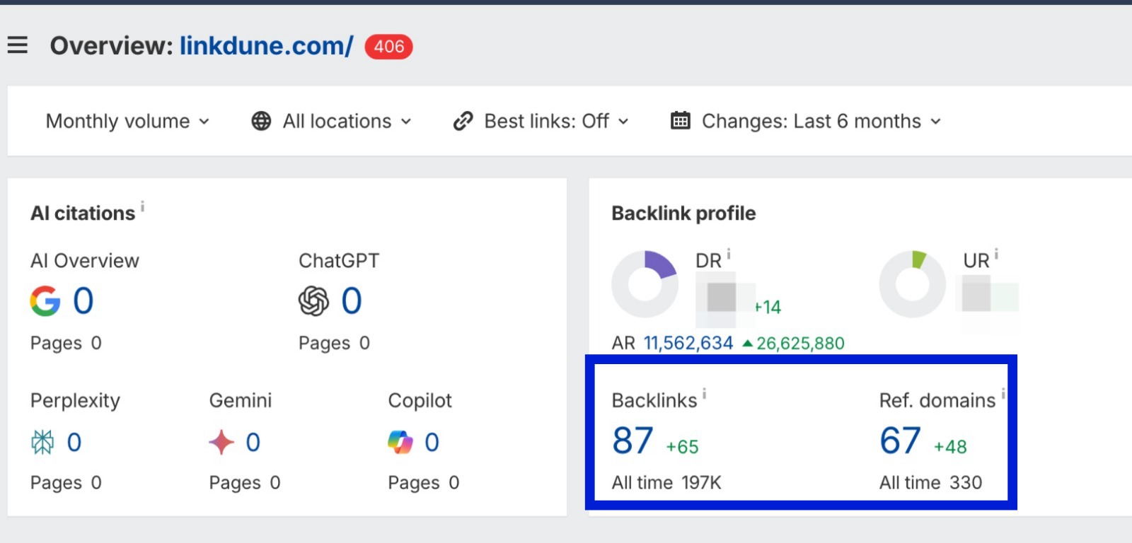
Task: Expand the Monthly volume dropdown
Action: tap(127, 122)
